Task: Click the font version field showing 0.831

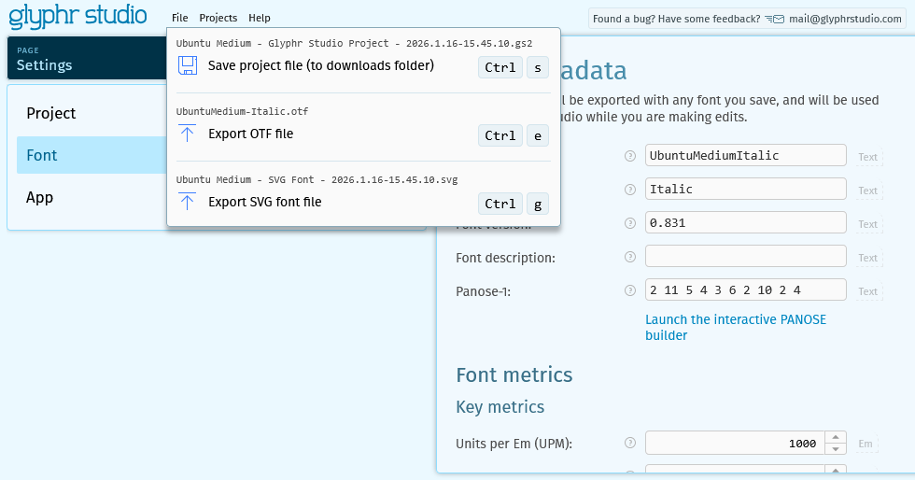Action: point(745,222)
